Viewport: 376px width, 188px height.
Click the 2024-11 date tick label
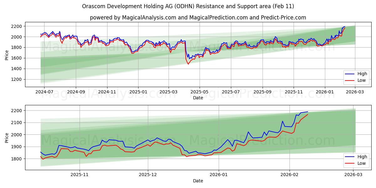107,92
